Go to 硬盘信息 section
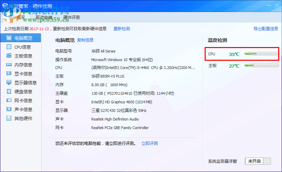The image size is (282, 172). pyautogui.click(x=21, y=92)
